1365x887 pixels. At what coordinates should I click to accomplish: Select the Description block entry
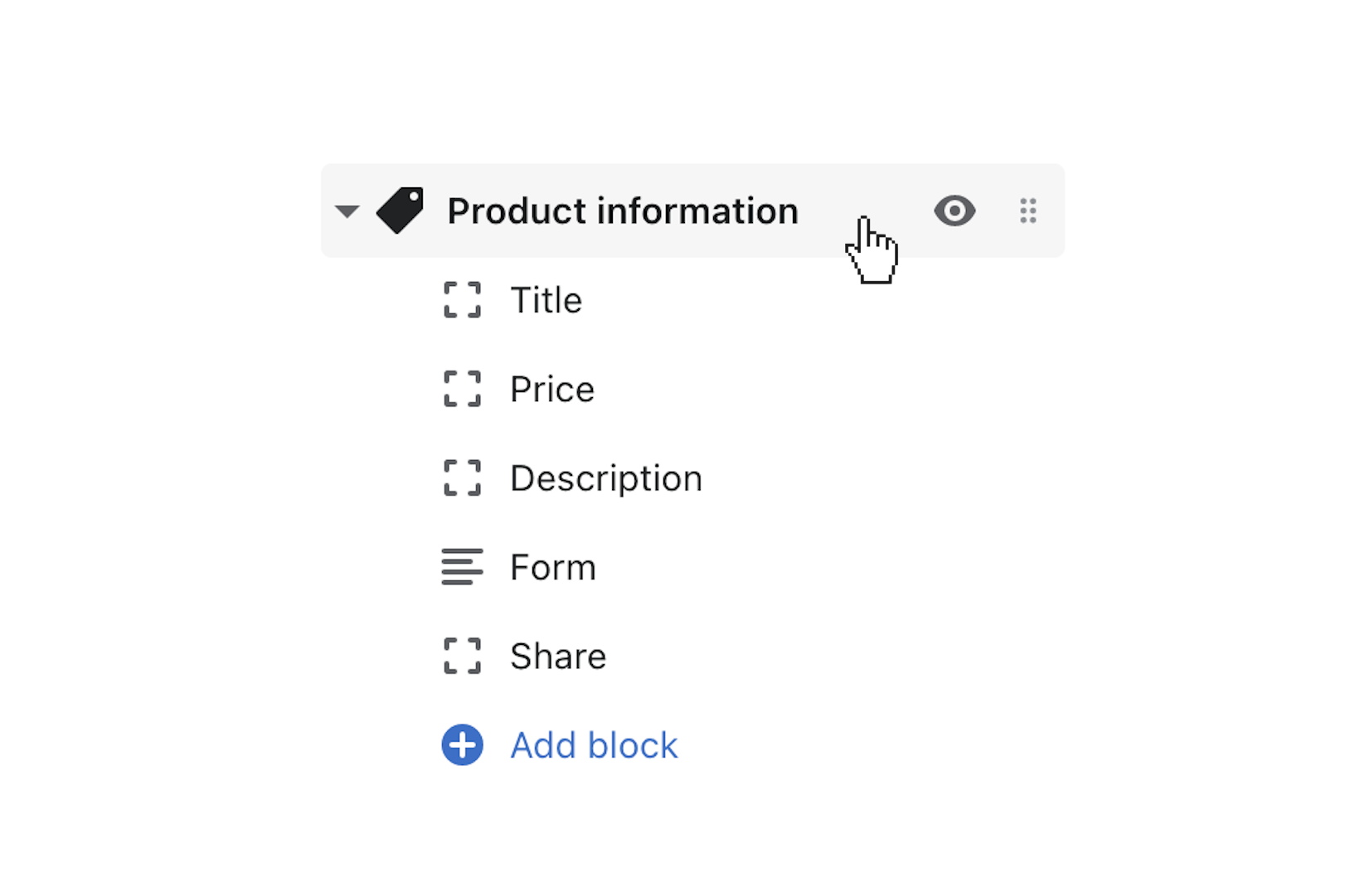606,477
